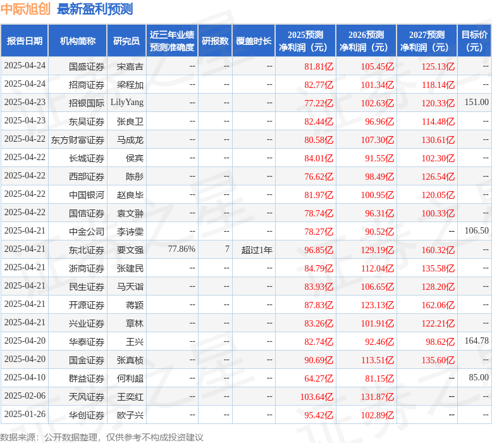Screen dimensions: 492x443
Task: Select researcher 张建民
Action: point(130,268)
